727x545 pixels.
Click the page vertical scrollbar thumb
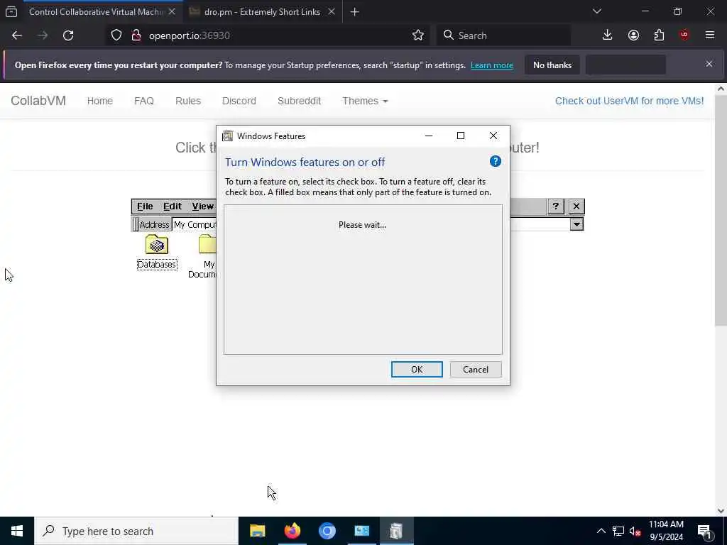(721, 210)
